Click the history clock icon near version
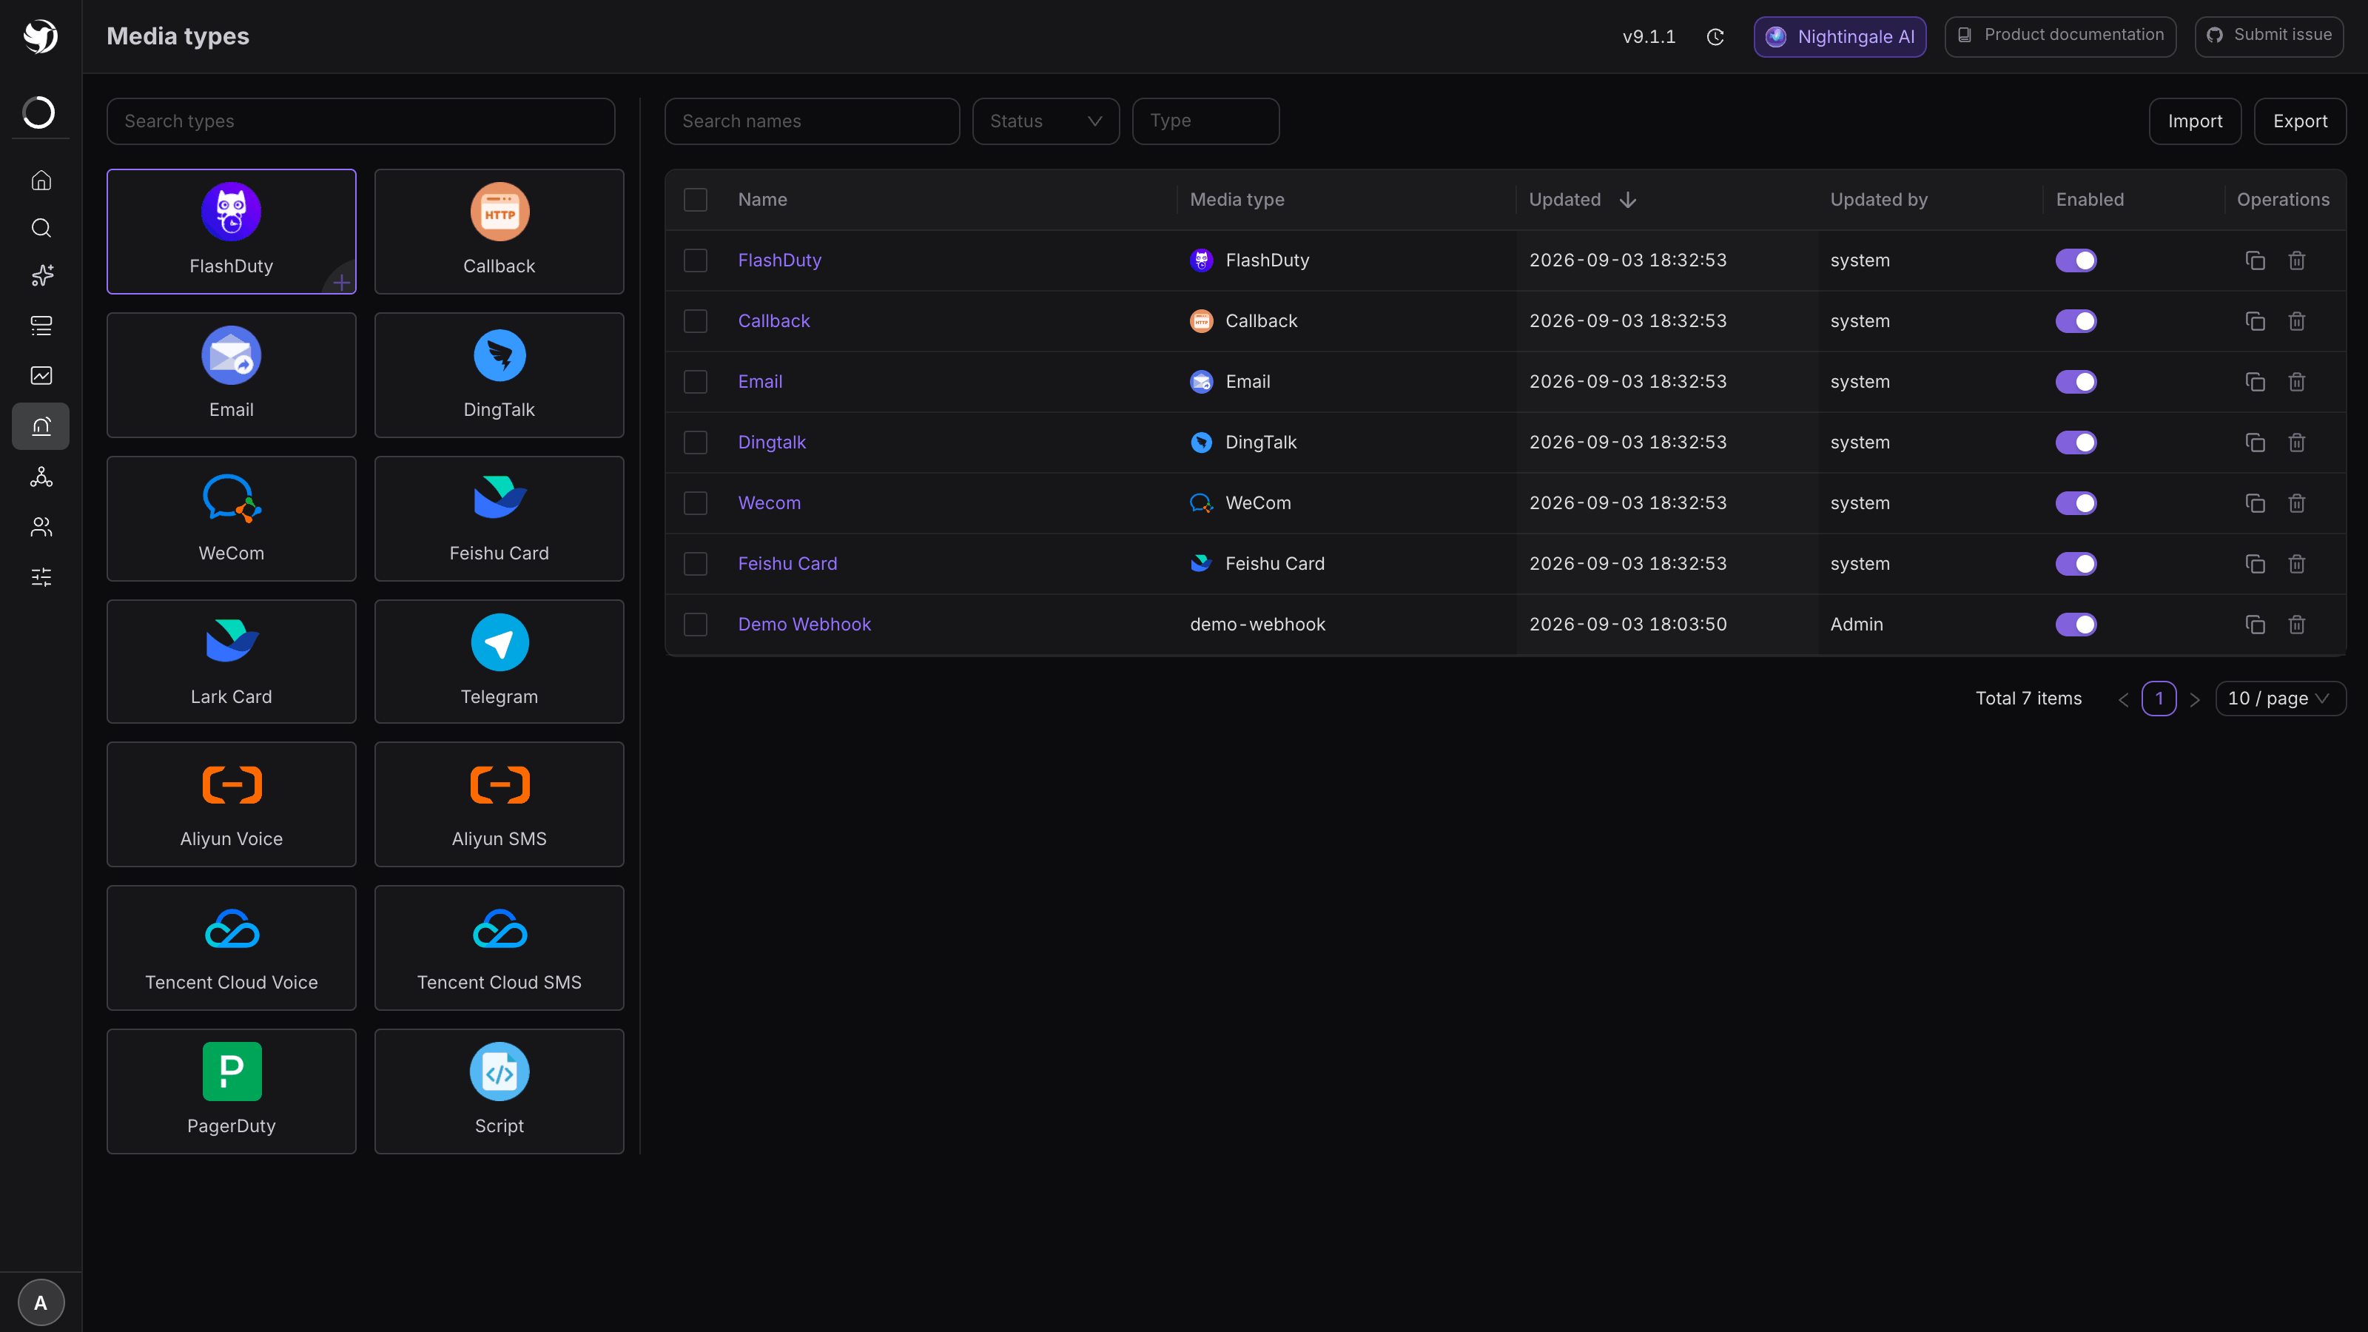Screen dimensions: 2368x1332 (1715, 37)
